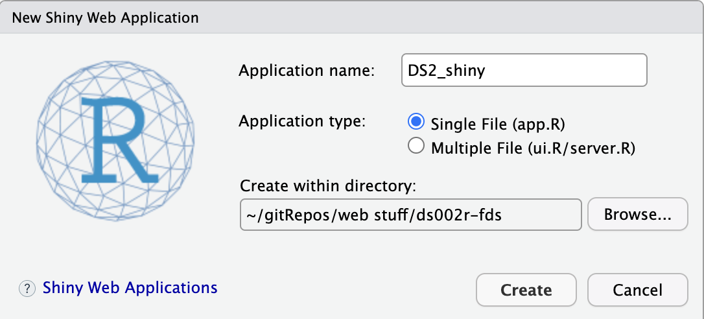The image size is (704, 319).
Task: Click the Create button
Action: pos(526,290)
